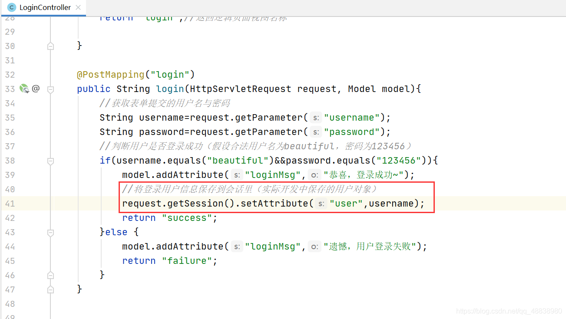Click the else keyword on line 43

(116, 232)
